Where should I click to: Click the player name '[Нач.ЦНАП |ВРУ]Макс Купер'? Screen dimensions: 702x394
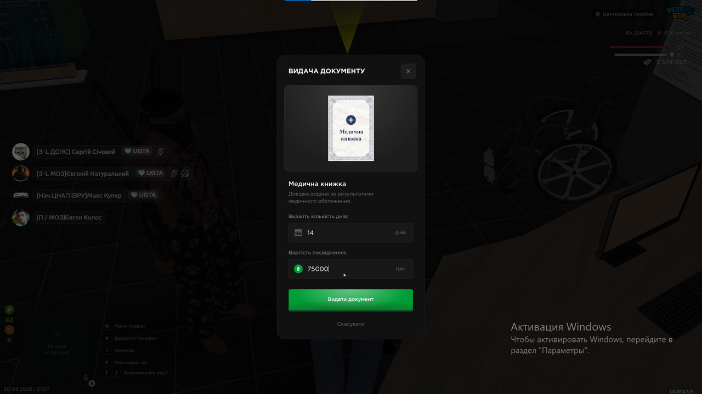[x=79, y=195]
